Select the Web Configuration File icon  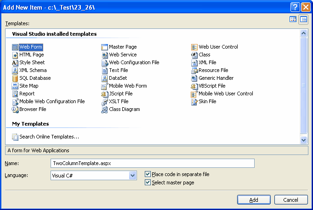[x=104, y=62]
